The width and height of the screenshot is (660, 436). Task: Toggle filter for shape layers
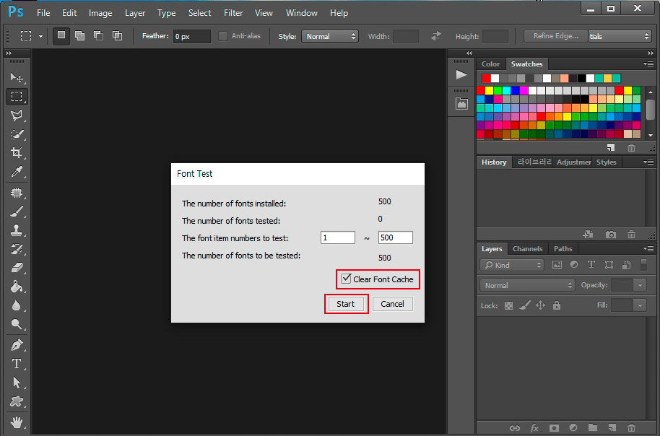click(609, 265)
